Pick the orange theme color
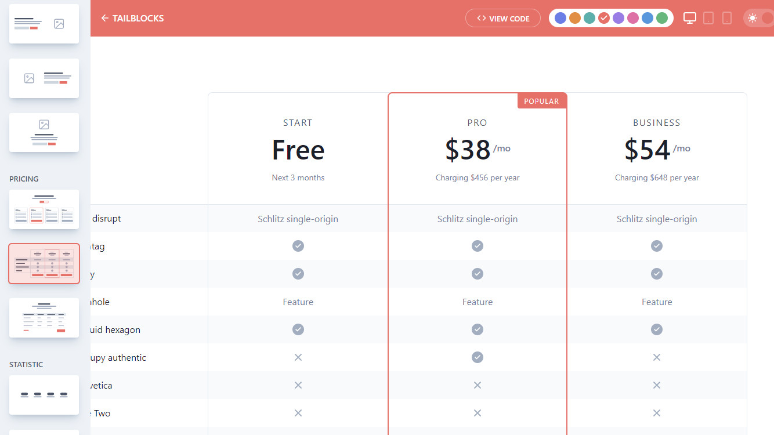 point(575,18)
